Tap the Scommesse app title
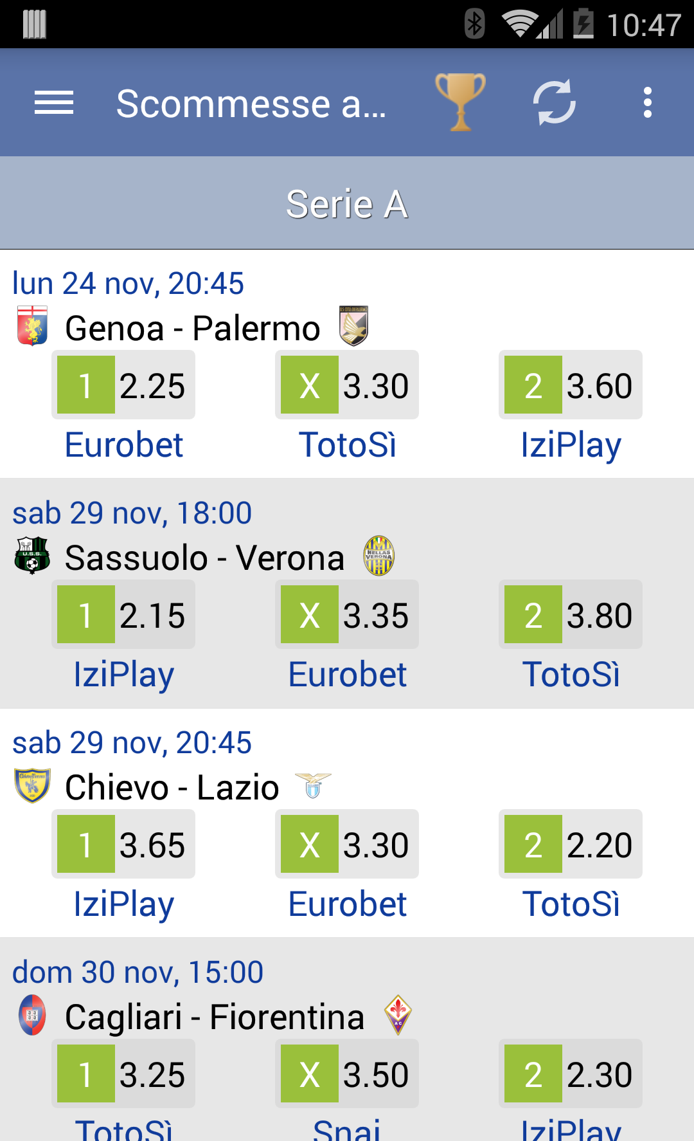The width and height of the screenshot is (694, 1141). click(251, 103)
